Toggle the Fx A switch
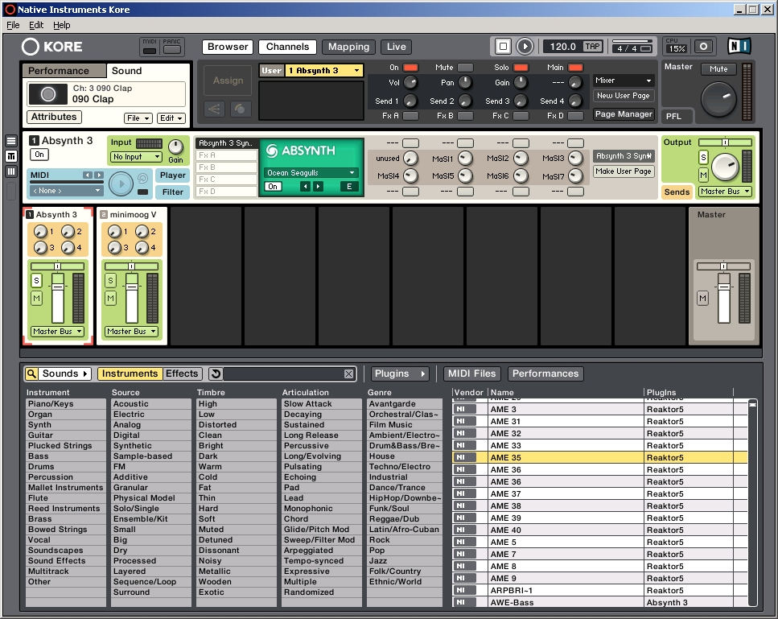The image size is (778, 619). coord(410,116)
